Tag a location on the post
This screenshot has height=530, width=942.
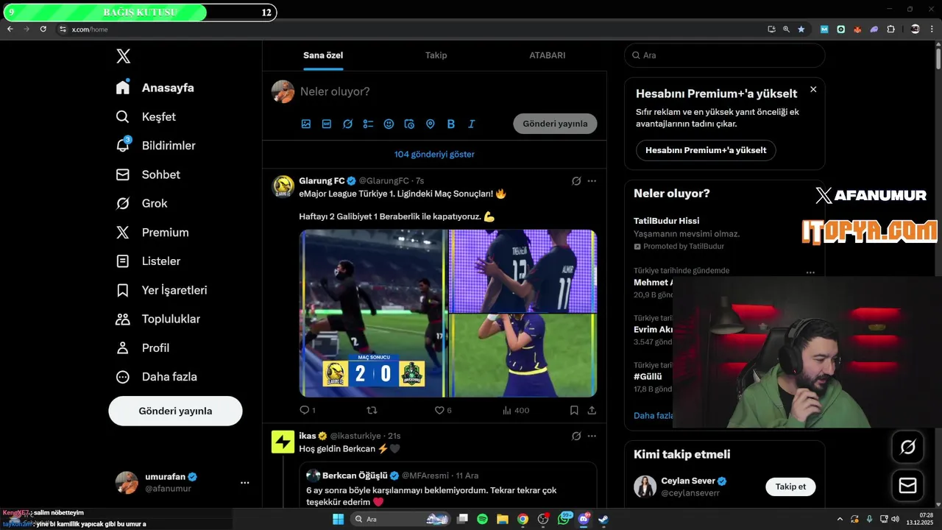431,124
